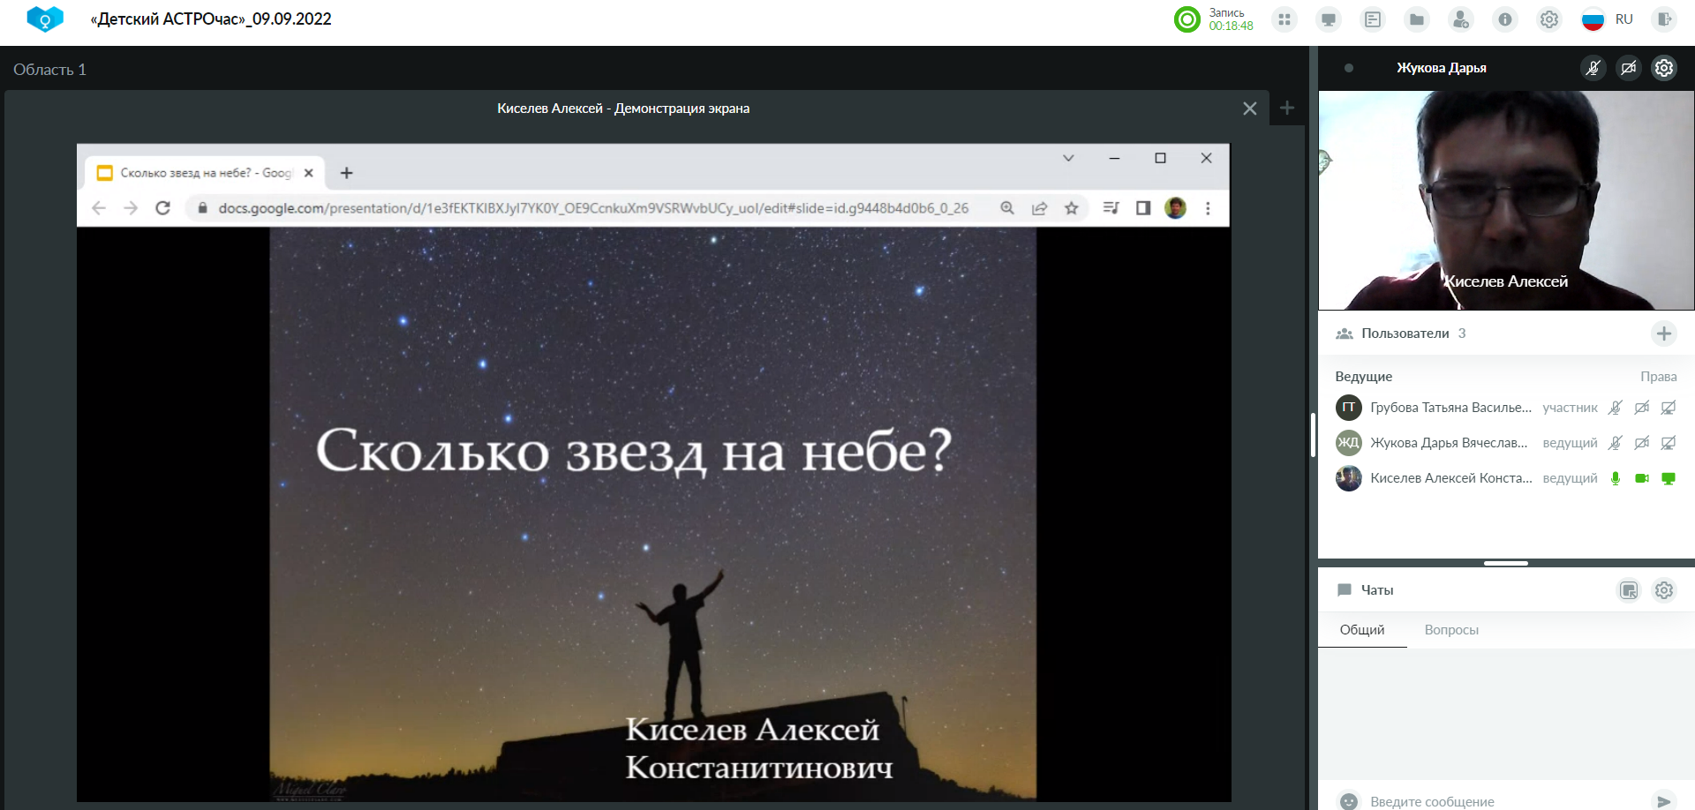Toggle camera permission for Грубова Татьяна
Screen dimensions: 1695x810
[1642, 408]
